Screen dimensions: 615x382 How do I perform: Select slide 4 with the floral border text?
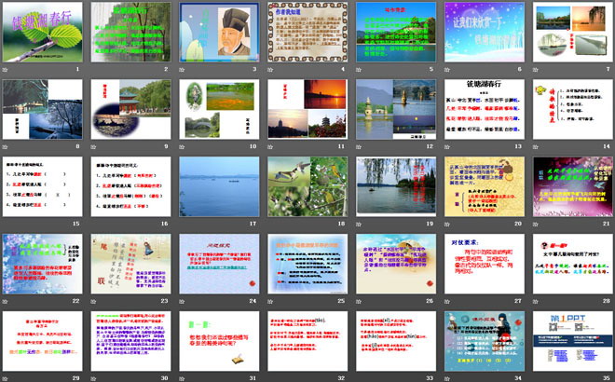[307, 31]
